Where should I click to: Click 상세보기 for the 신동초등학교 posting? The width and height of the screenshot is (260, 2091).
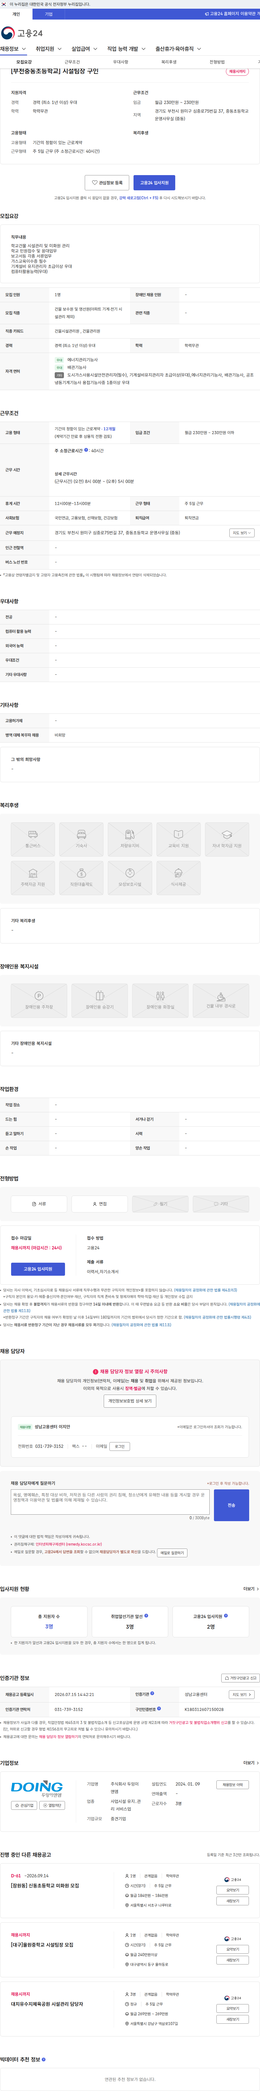(x=232, y=1901)
